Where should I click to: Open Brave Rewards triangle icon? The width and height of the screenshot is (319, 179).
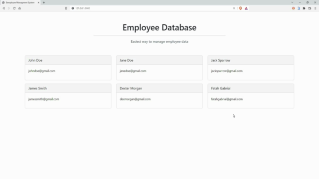pos(246,8)
